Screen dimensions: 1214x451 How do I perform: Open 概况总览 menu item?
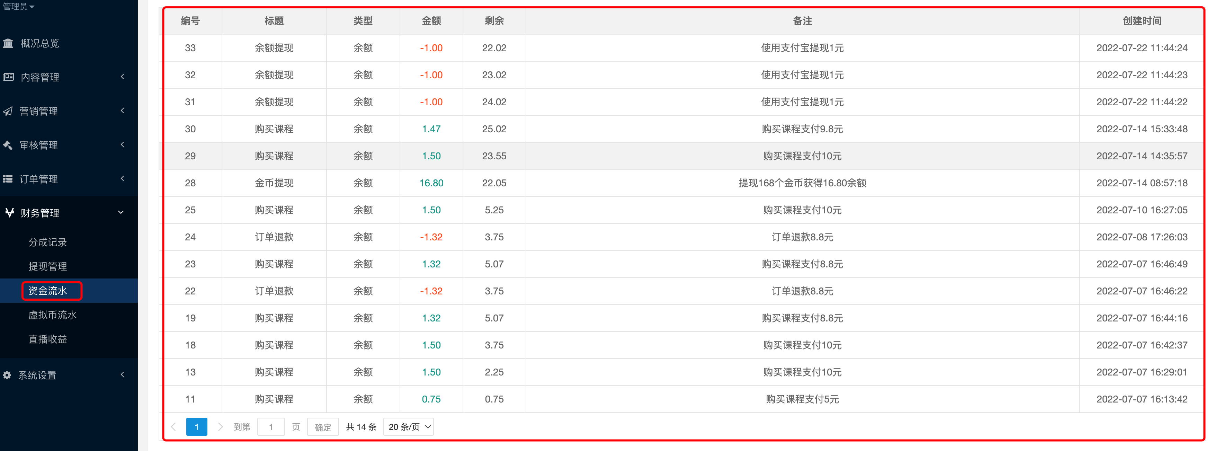[40, 43]
